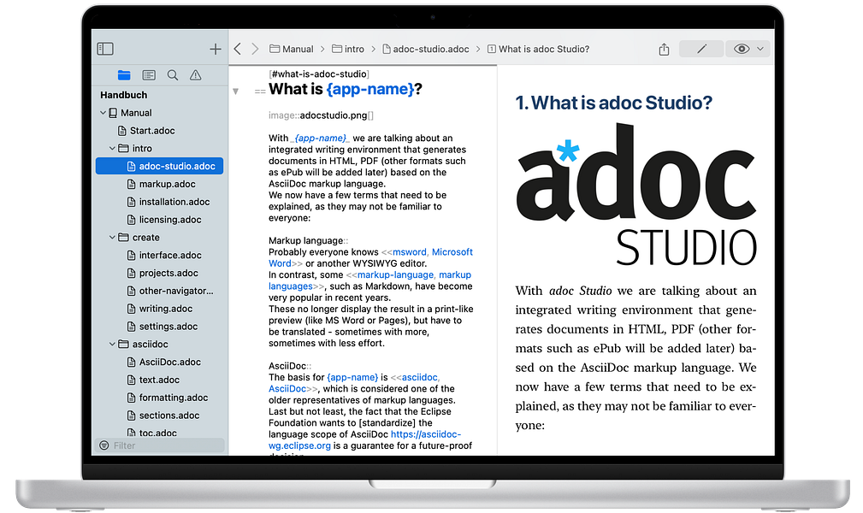Navigate back with the left chevron arrow

(237, 49)
